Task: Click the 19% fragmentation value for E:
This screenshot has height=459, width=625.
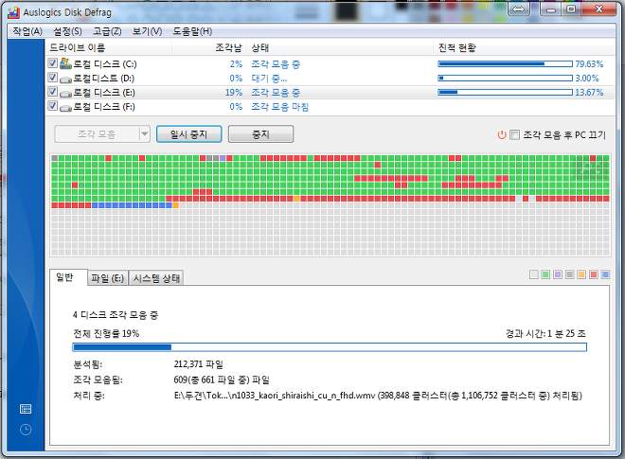Action: 234,93
